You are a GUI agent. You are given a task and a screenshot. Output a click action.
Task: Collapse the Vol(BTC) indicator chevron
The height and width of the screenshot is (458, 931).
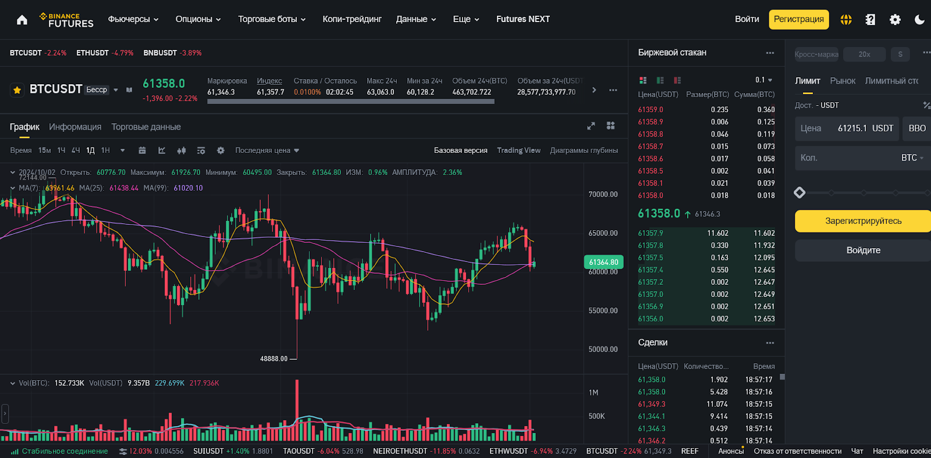click(13, 383)
